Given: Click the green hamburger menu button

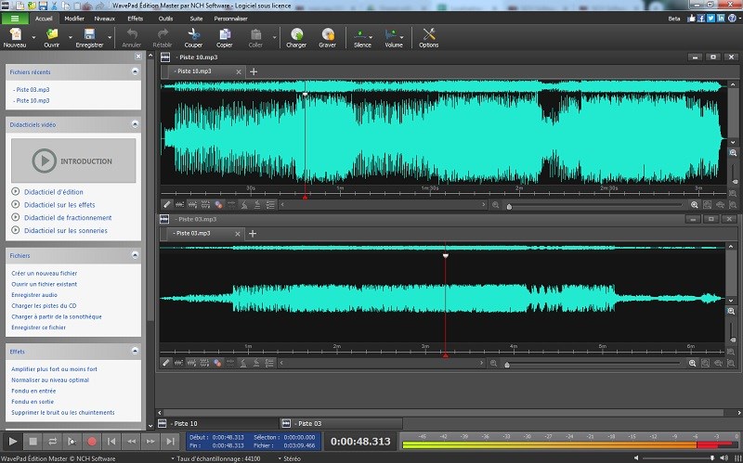Looking at the screenshot, I should point(15,19).
